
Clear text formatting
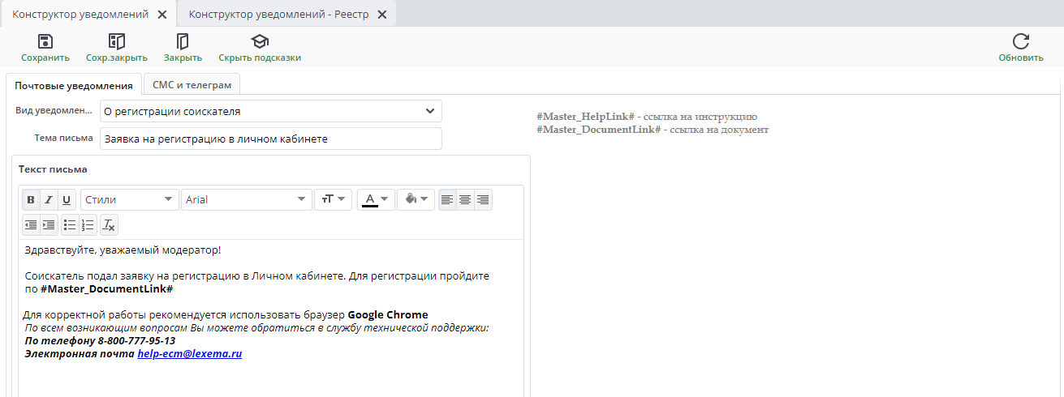click(x=110, y=224)
